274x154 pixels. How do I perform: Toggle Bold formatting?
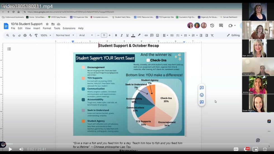point(116,35)
